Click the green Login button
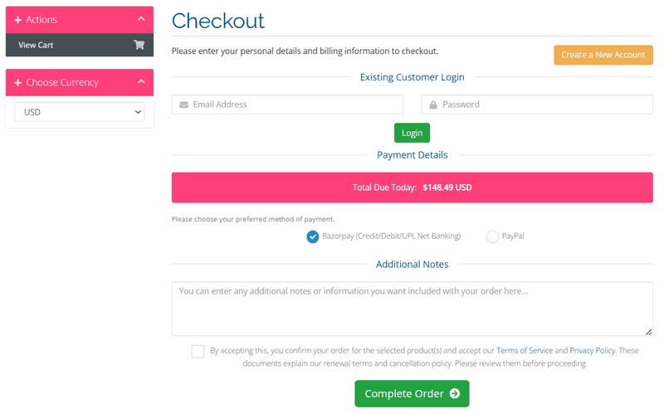 point(412,133)
